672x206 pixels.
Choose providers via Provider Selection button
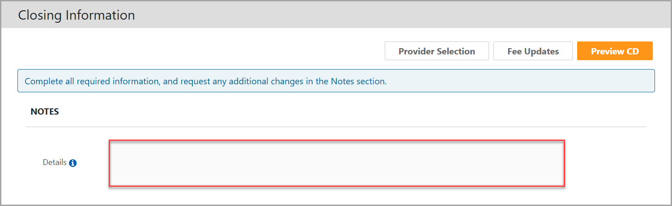click(436, 51)
